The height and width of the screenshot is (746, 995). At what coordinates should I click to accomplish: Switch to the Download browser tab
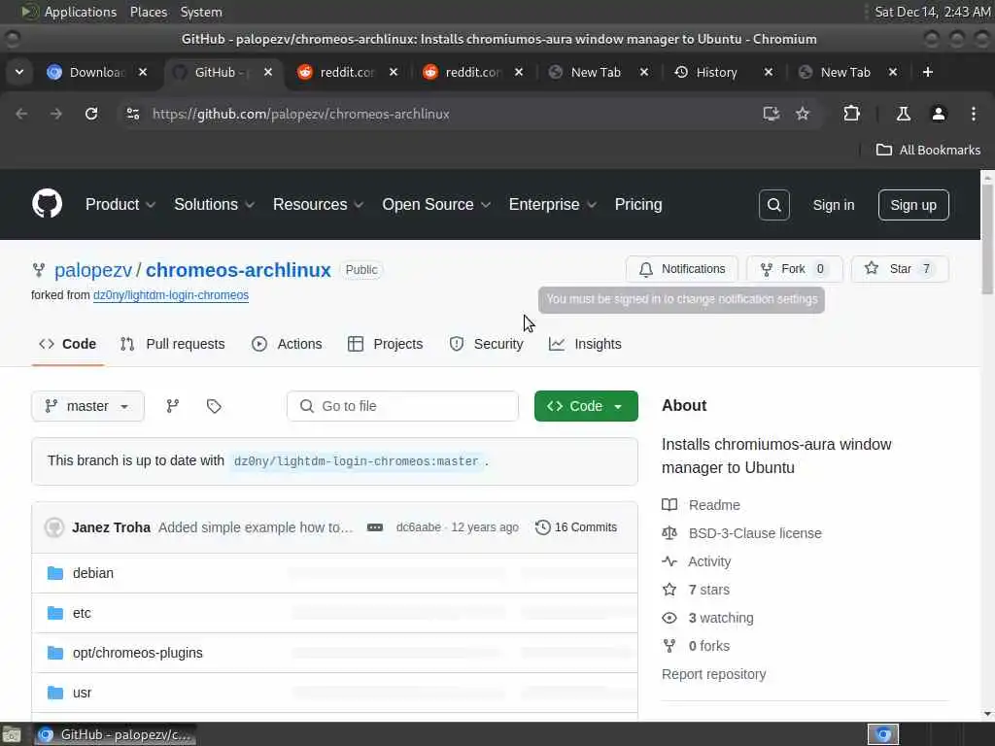(x=97, y=72)
